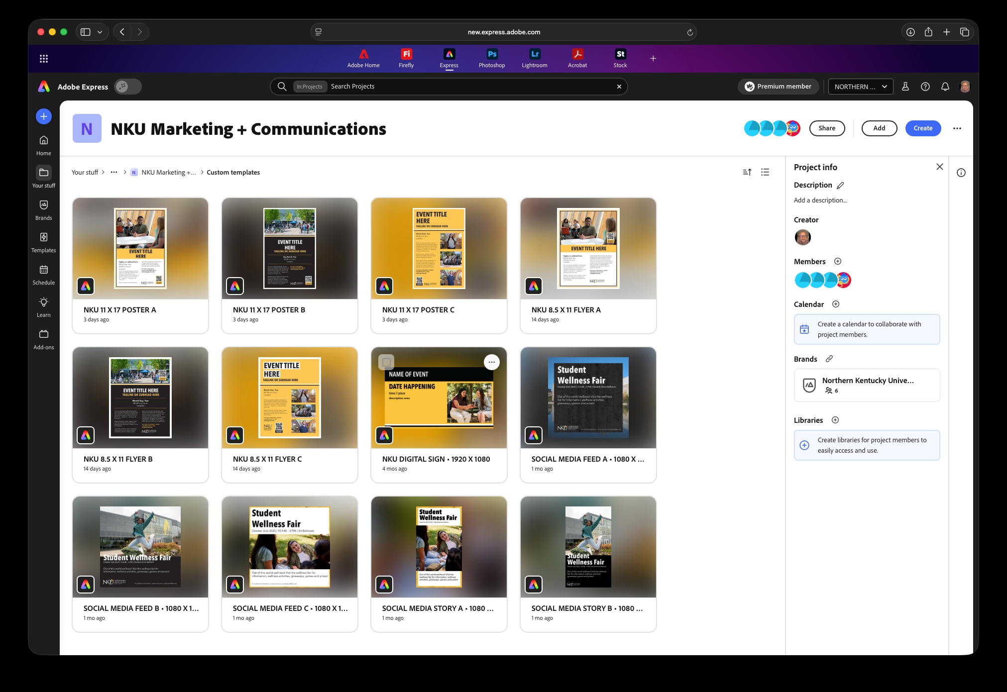Click the sort order icon

coord(747,172)
